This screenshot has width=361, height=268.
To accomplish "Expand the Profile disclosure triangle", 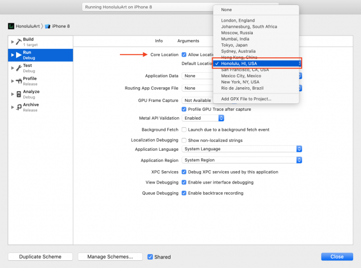I will tap(12, 81).
